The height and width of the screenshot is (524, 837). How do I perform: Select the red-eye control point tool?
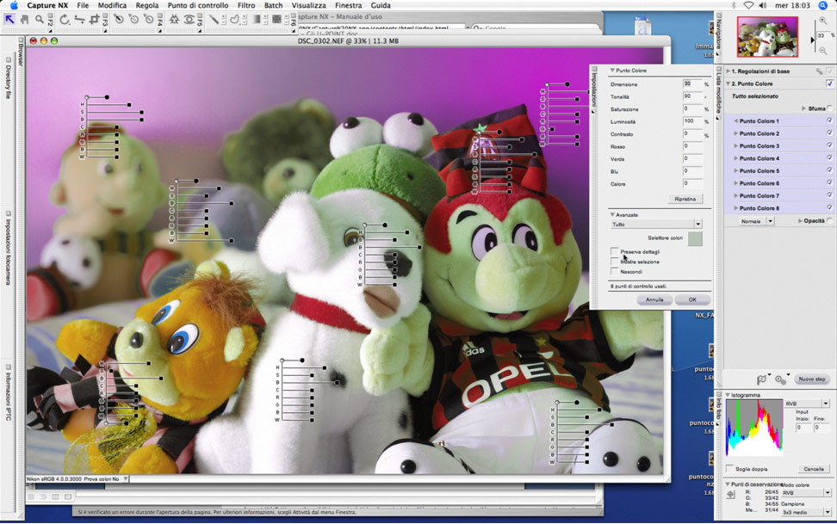pos(189,20)
